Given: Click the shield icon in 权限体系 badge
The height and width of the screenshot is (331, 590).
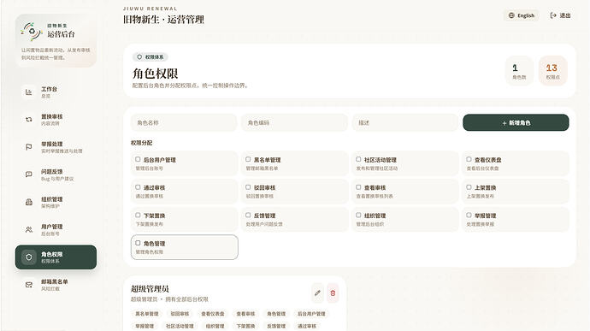Looking at the screenshot, I should pyautogui.click(x=139, y=56).
